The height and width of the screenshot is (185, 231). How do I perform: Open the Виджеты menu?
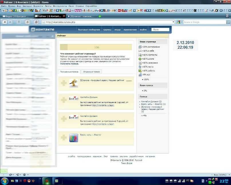coord(38,6)
